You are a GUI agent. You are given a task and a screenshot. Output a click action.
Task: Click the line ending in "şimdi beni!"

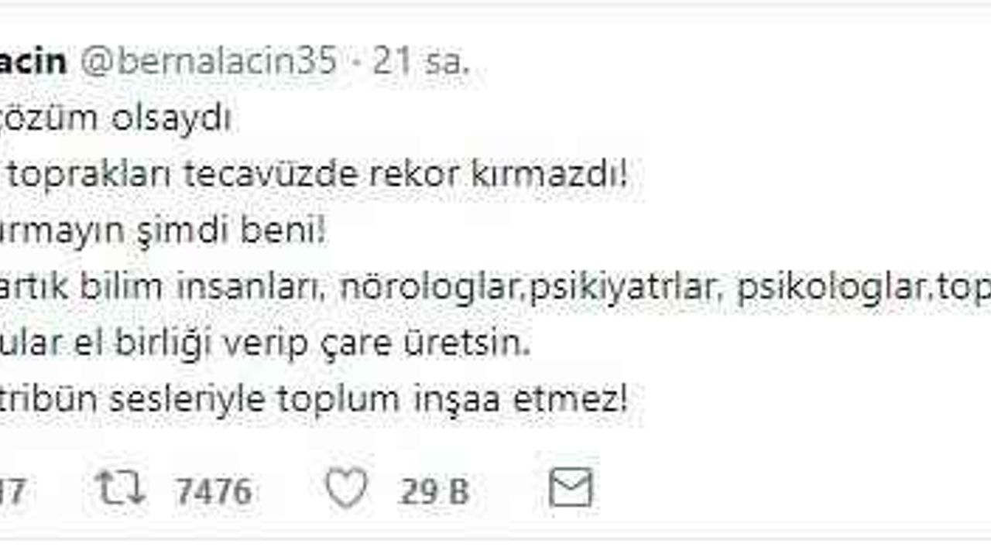tap(163, 231)
